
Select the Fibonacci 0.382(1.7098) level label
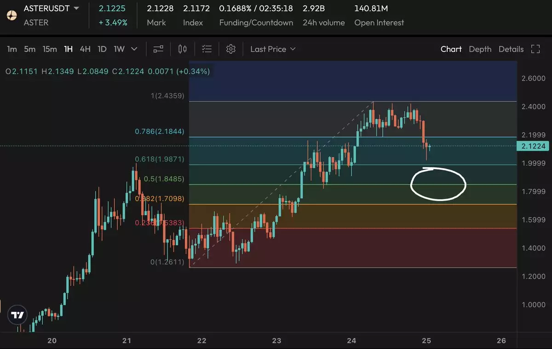pyautogui.click(x=160, y=199)
